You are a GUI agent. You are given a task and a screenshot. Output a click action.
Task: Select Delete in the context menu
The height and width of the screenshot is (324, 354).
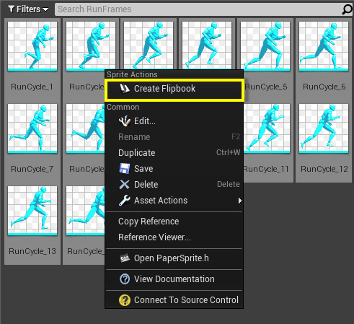point(174,185)
